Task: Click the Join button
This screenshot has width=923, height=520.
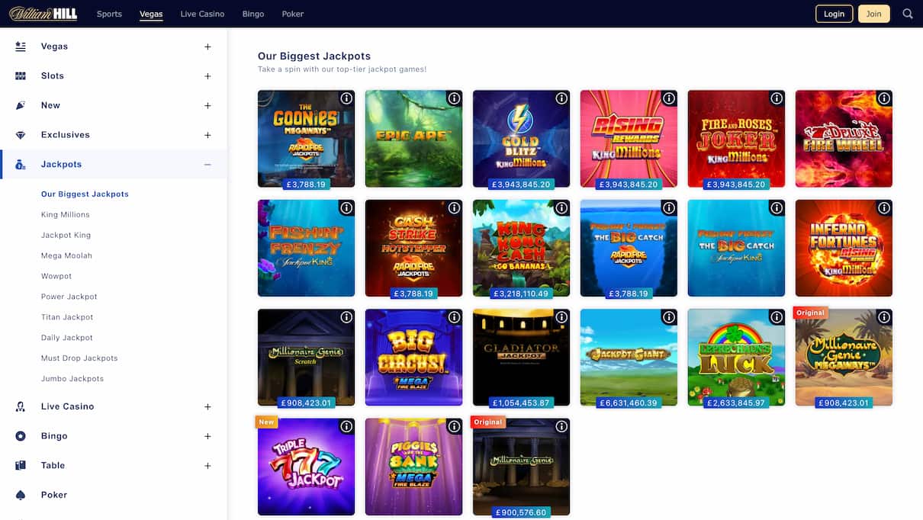Action: click(874, 14)
